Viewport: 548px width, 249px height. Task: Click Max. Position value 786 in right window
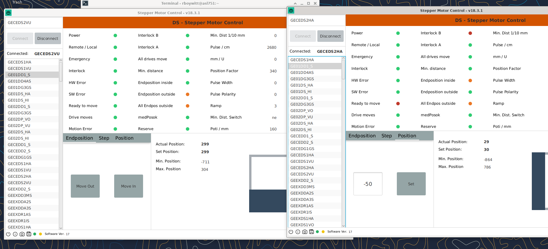487,167
